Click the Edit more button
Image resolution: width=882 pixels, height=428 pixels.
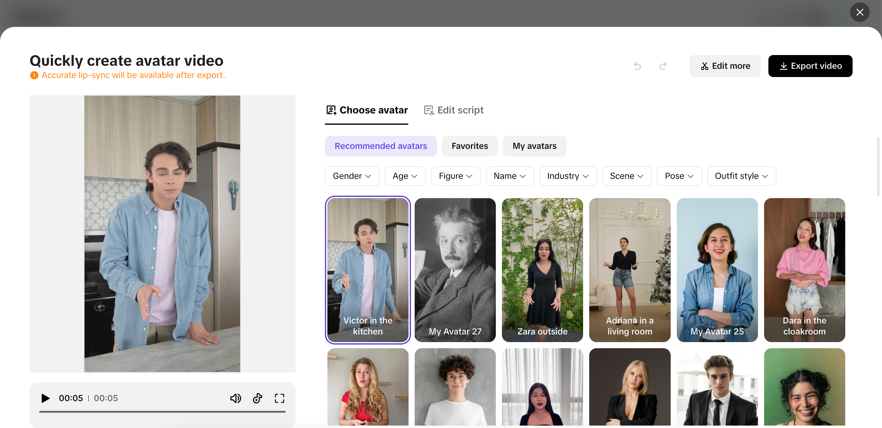725,66
